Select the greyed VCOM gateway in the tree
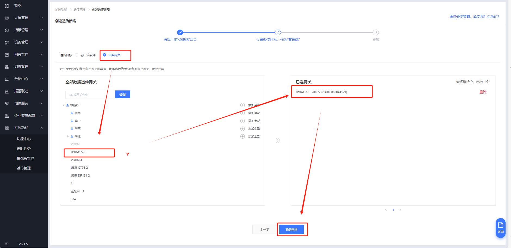This screenshot has width=511, height=248. coord(75,144)
